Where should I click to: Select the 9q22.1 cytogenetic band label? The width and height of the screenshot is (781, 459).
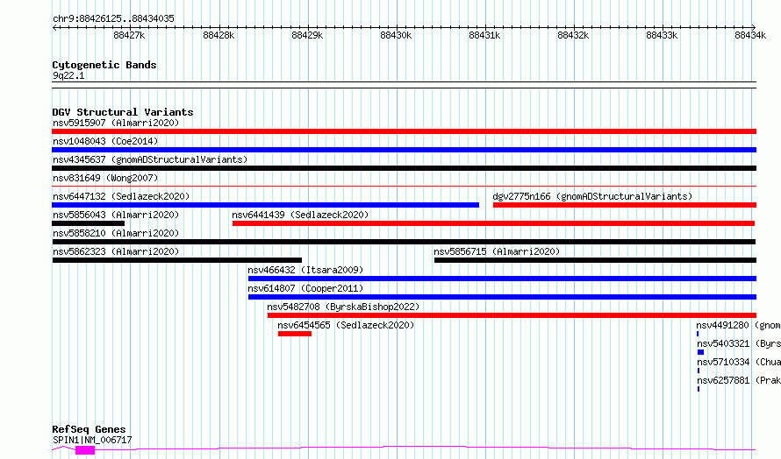pos(68,75)
